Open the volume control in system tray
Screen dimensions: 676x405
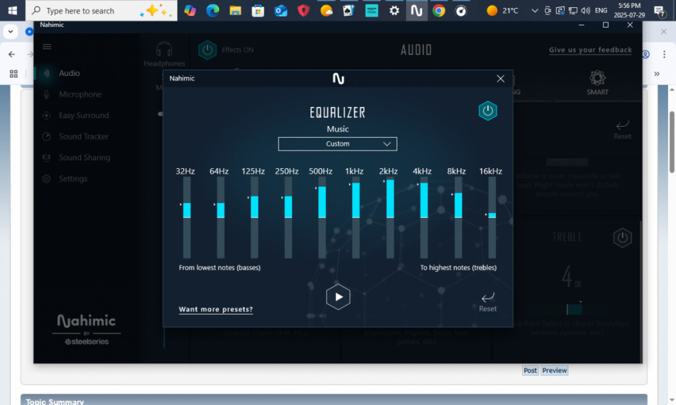click(x=586, y=11)
